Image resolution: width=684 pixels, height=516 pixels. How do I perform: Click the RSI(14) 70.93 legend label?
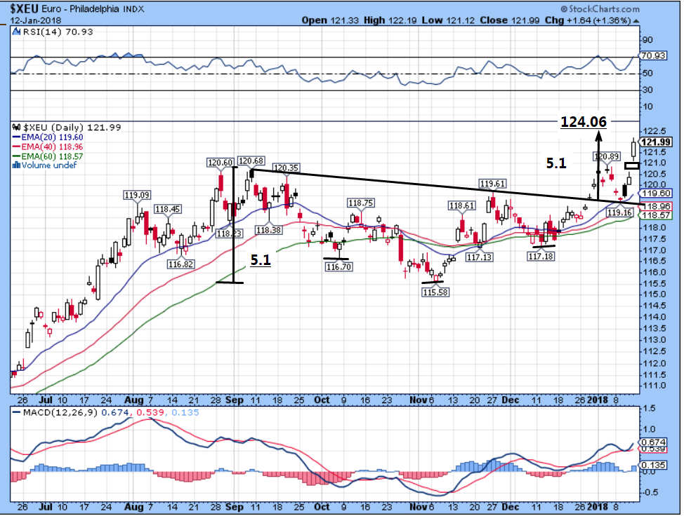[x=58, y=32]
